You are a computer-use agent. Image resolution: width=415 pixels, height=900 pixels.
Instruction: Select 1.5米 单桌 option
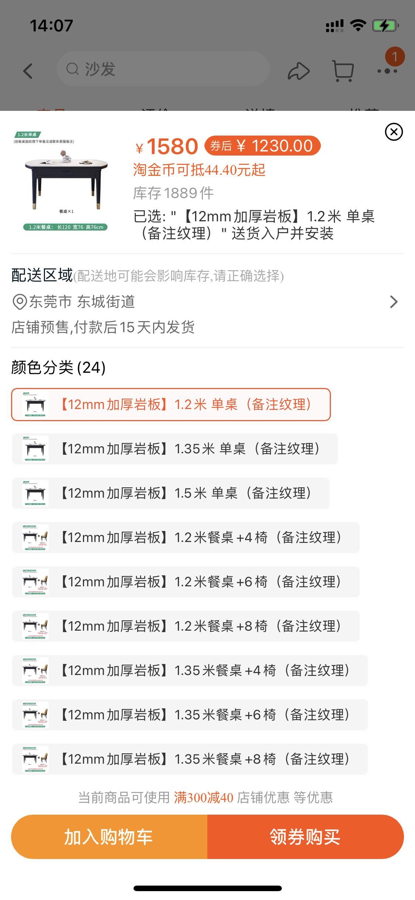pyautogui.click(x=171, y=493)
